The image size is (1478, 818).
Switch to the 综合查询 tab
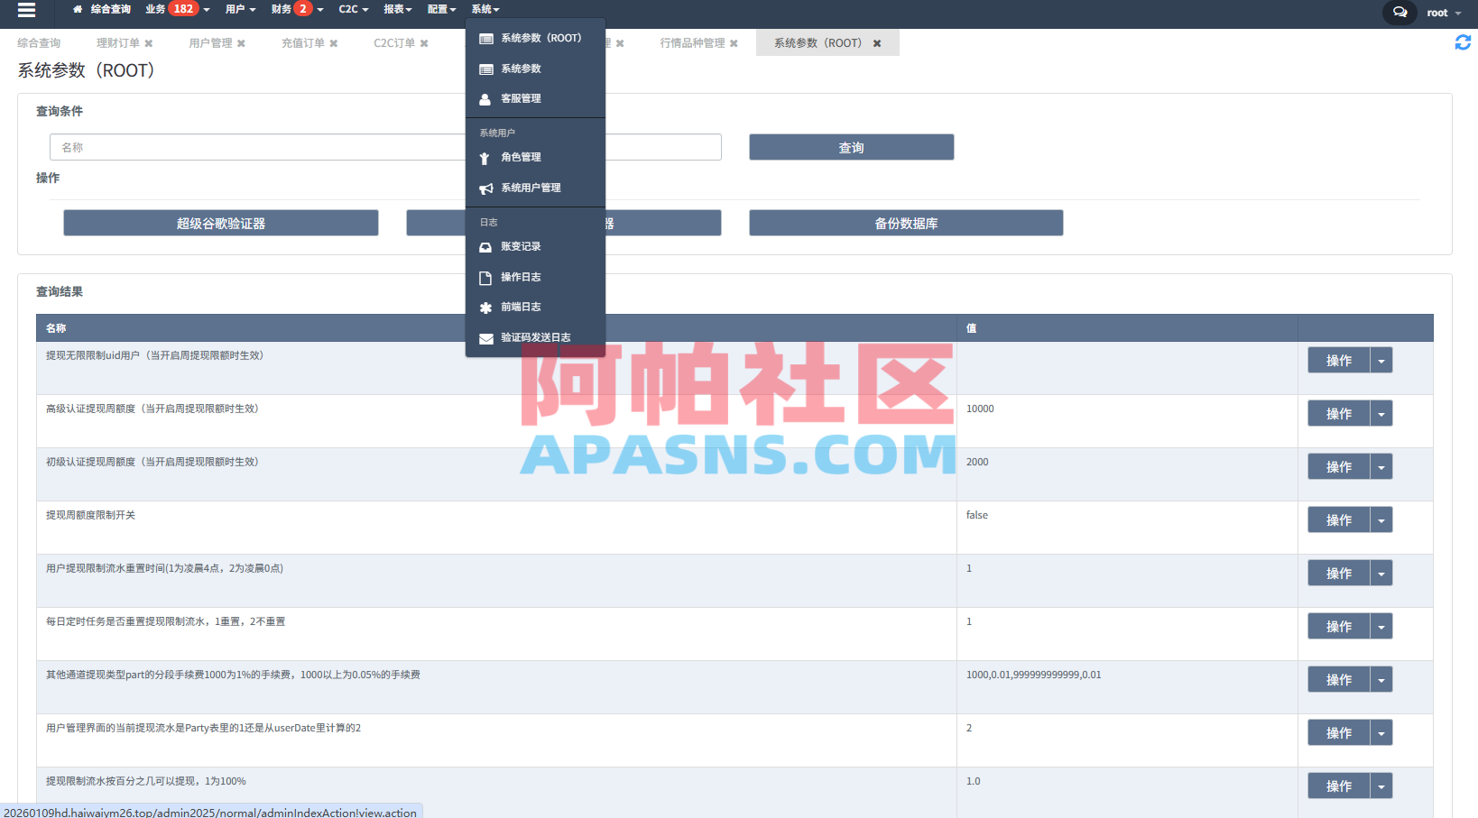click(x=39, y=43)
